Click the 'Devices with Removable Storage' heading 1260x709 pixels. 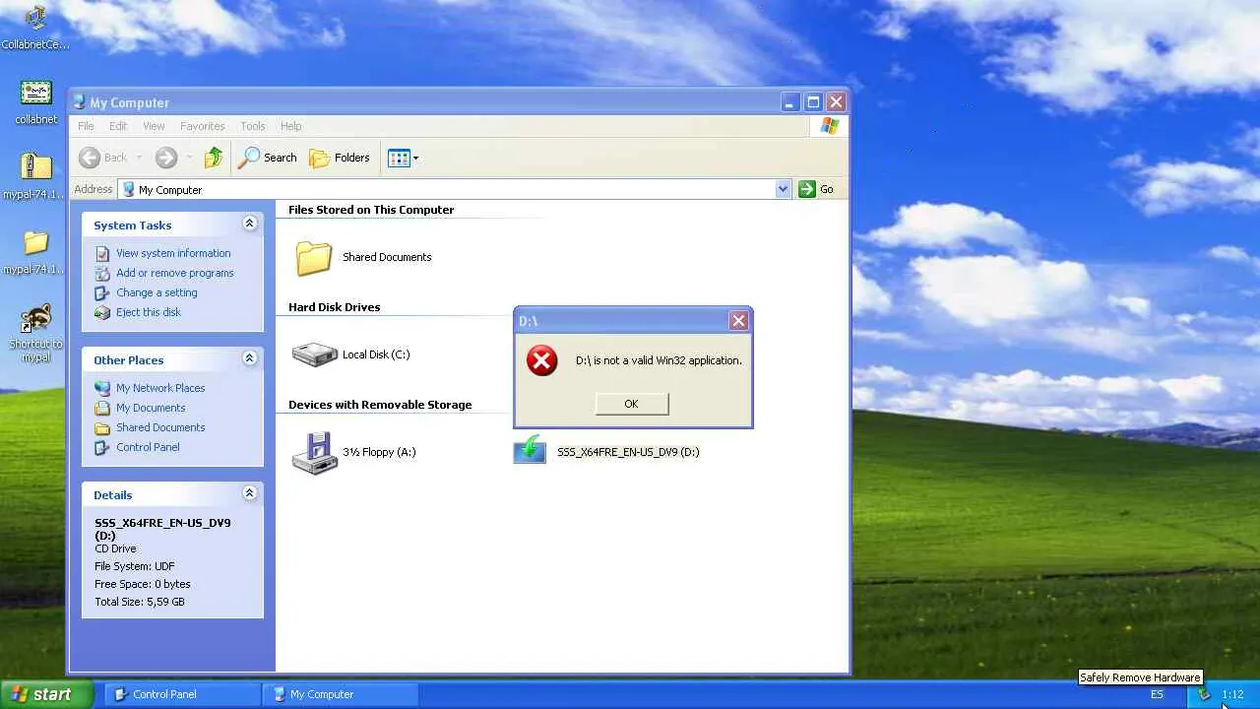click(380, 405)
